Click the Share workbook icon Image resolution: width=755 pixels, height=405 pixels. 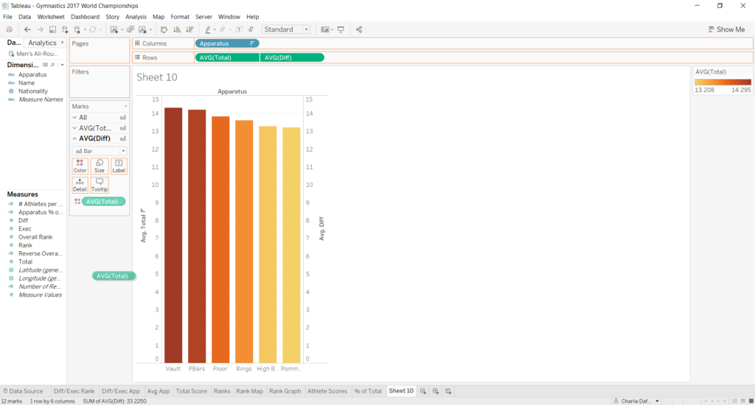(x=359, y=29)
